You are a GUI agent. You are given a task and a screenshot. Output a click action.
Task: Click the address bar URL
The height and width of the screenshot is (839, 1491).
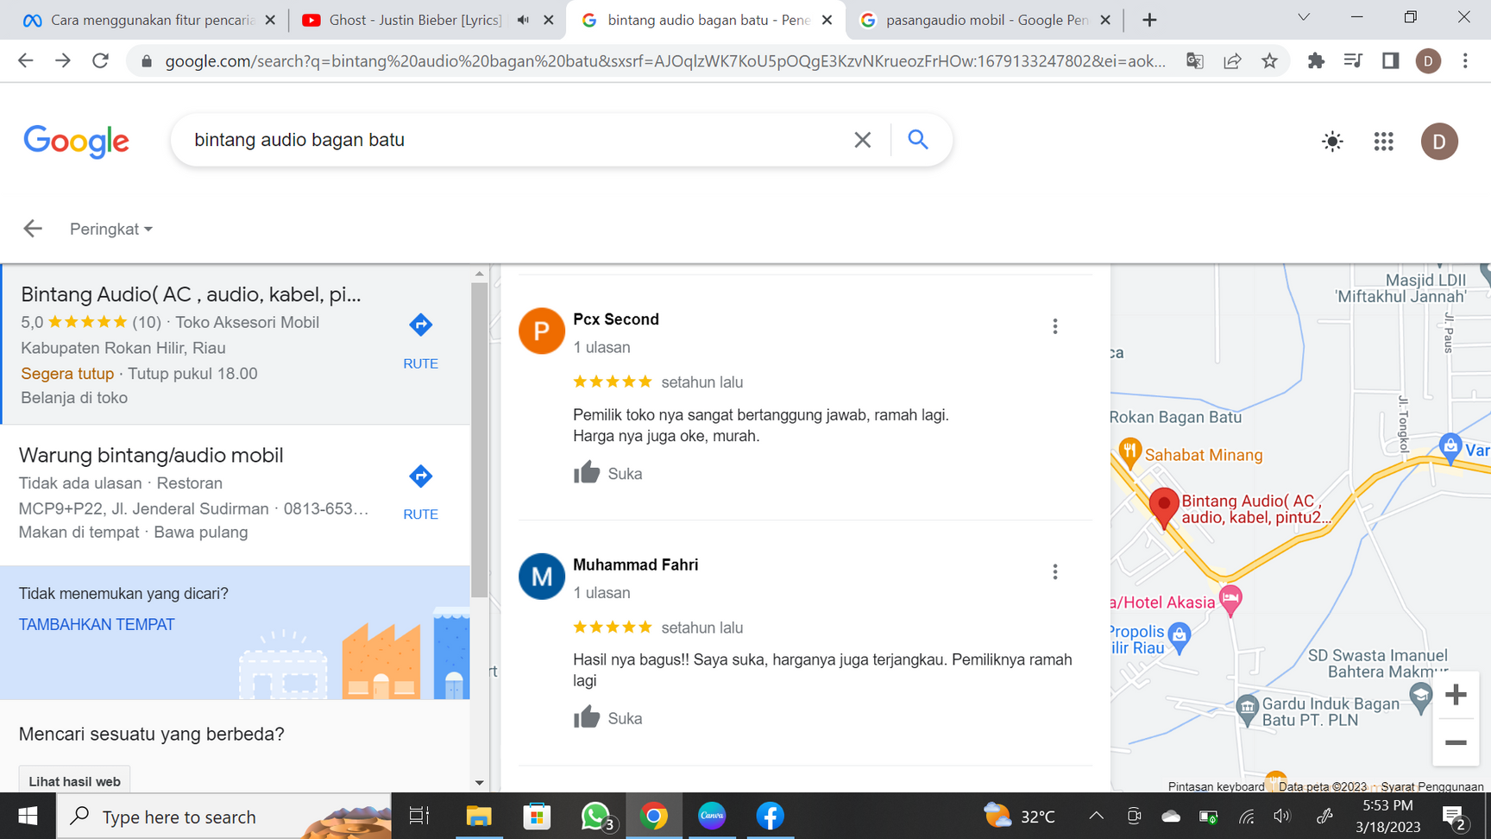pos(664,60)
